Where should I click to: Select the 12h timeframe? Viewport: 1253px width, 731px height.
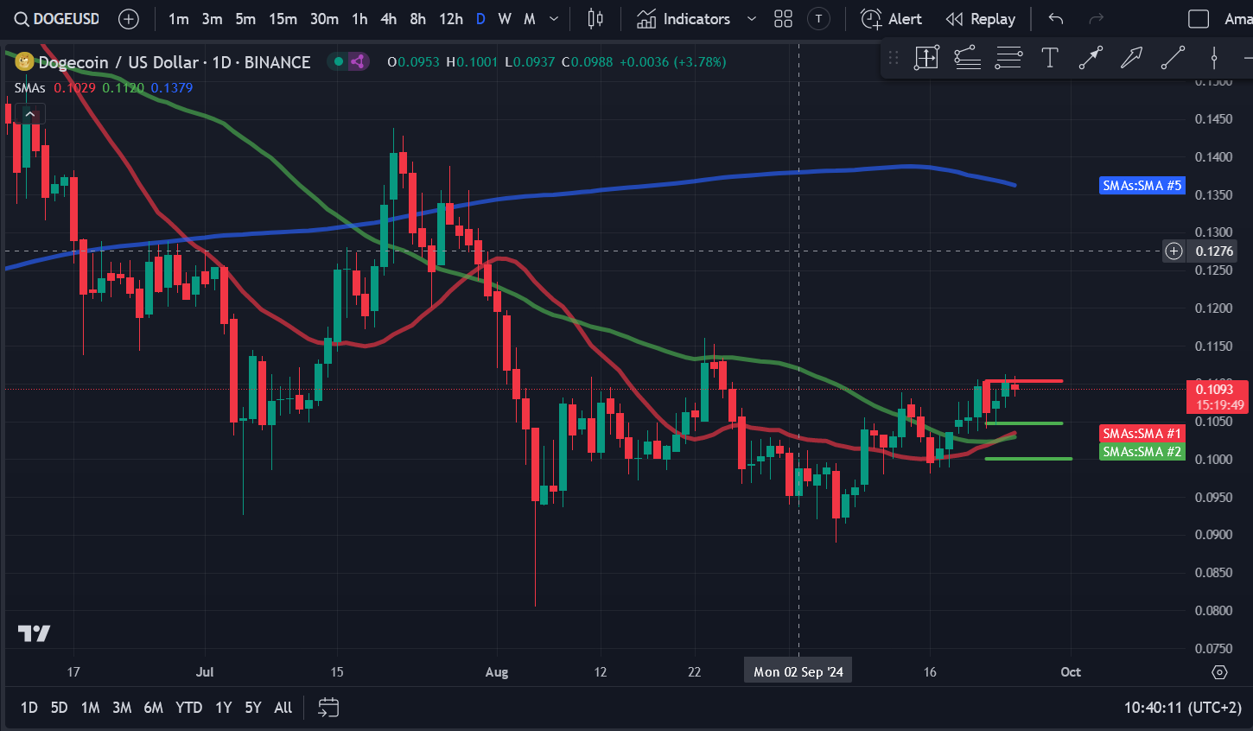point(450,19)
